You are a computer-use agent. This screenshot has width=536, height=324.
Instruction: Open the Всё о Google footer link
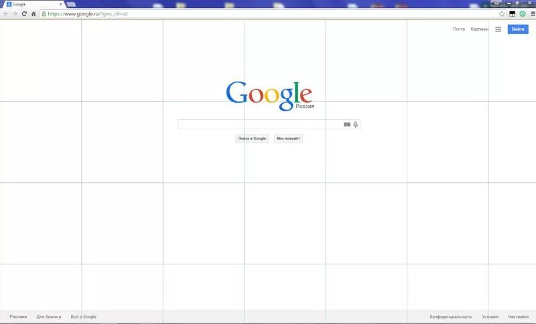point(83,317)
